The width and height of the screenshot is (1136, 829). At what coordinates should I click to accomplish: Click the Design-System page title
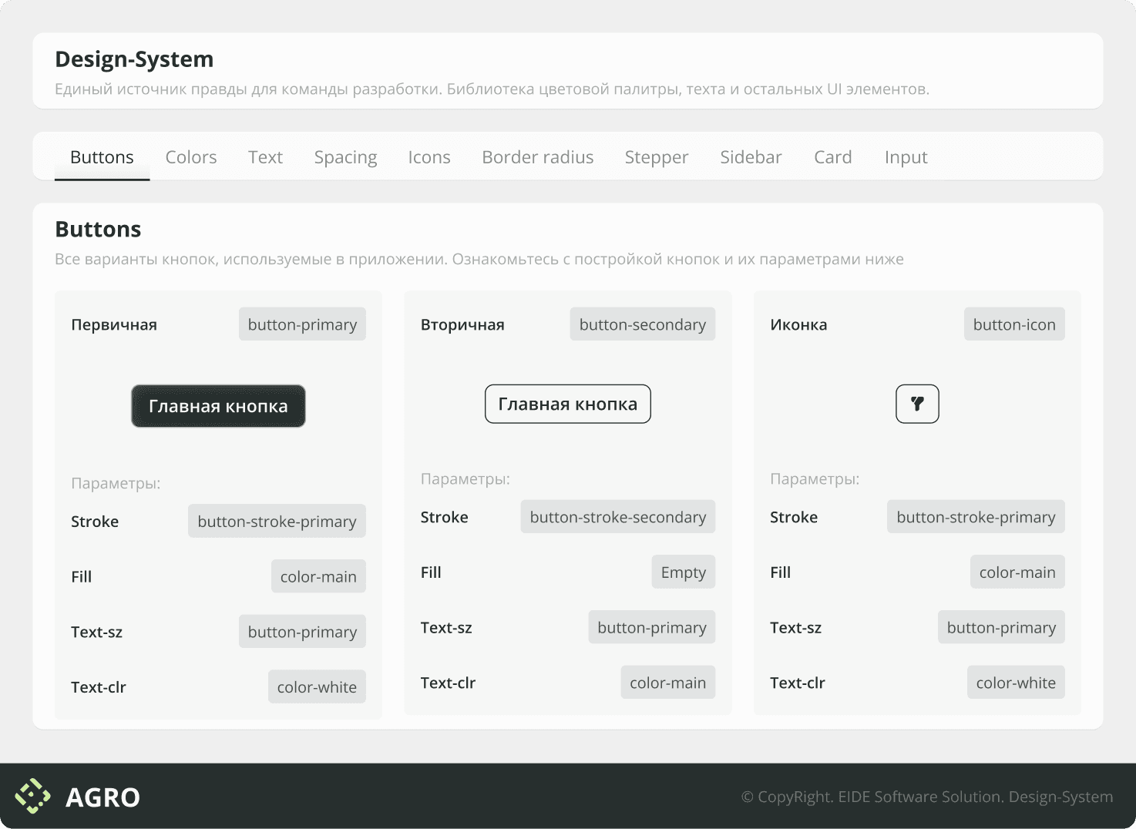(134, 59)
